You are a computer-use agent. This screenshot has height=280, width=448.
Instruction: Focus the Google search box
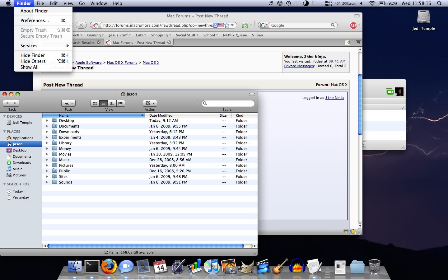(x=300, y=25)
